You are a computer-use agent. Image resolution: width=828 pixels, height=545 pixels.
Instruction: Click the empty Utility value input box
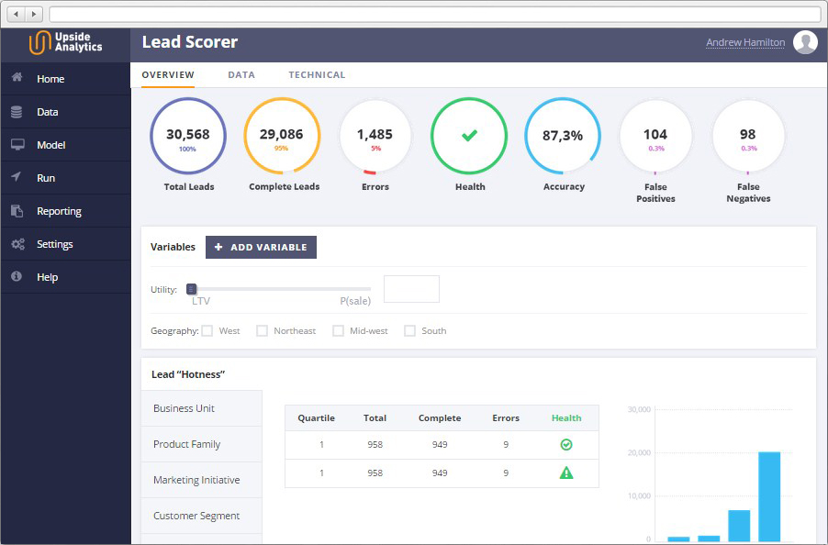click(411, 289)
